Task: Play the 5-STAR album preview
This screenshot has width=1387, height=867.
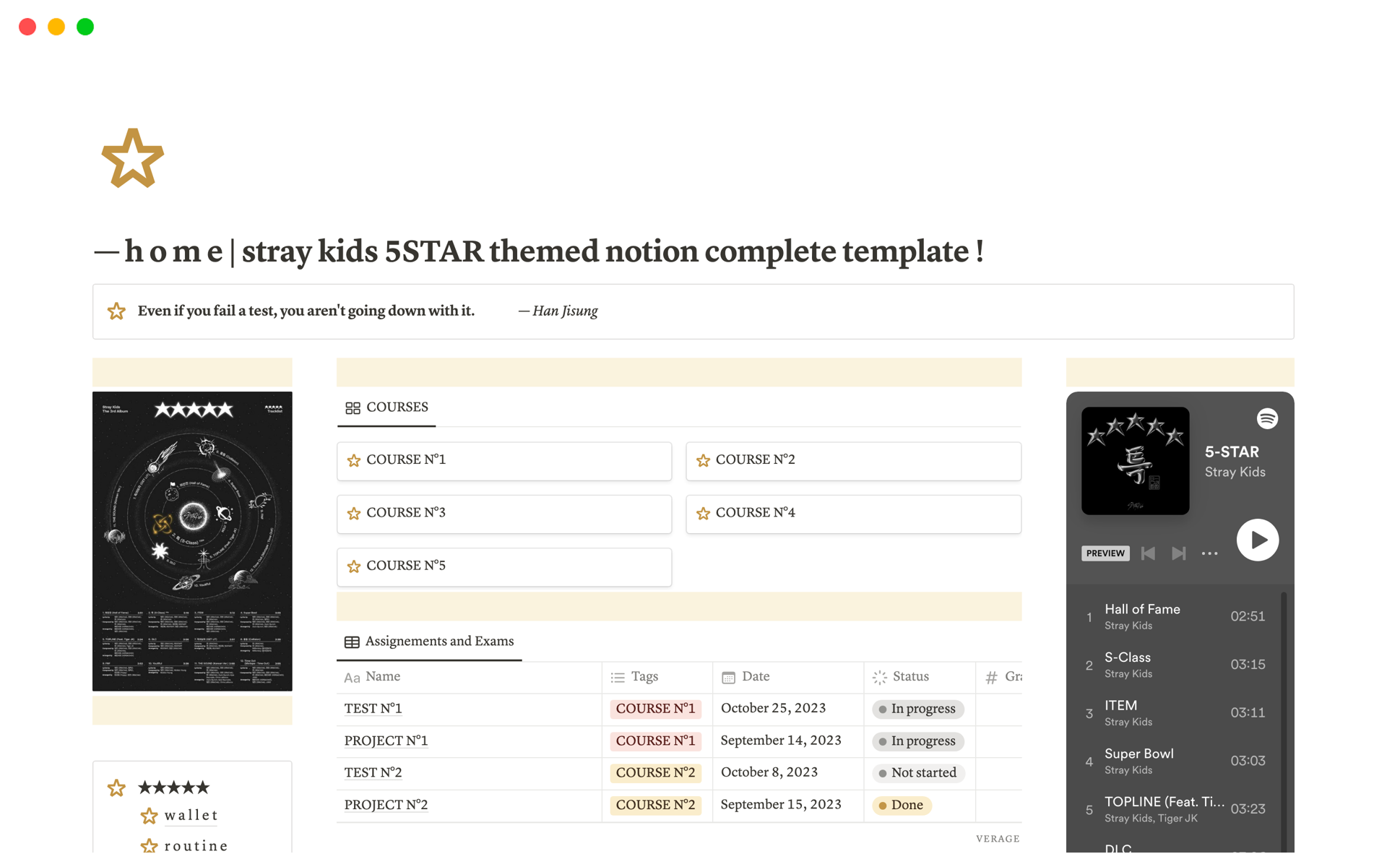Action: [1257, 540]
